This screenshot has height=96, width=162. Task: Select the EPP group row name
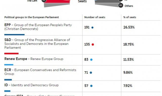click(38, 27)
